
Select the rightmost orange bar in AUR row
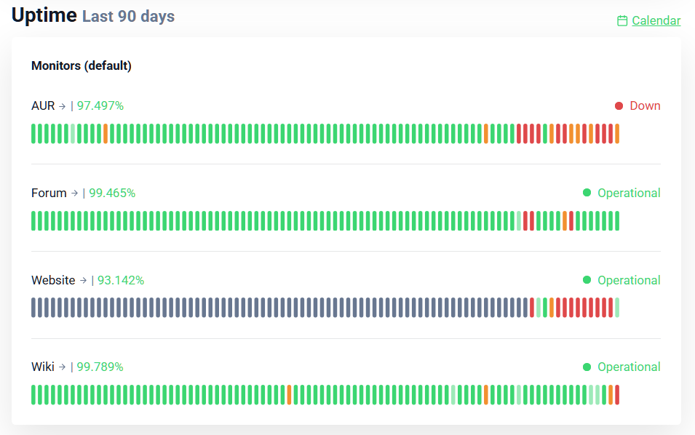(617, 134)
